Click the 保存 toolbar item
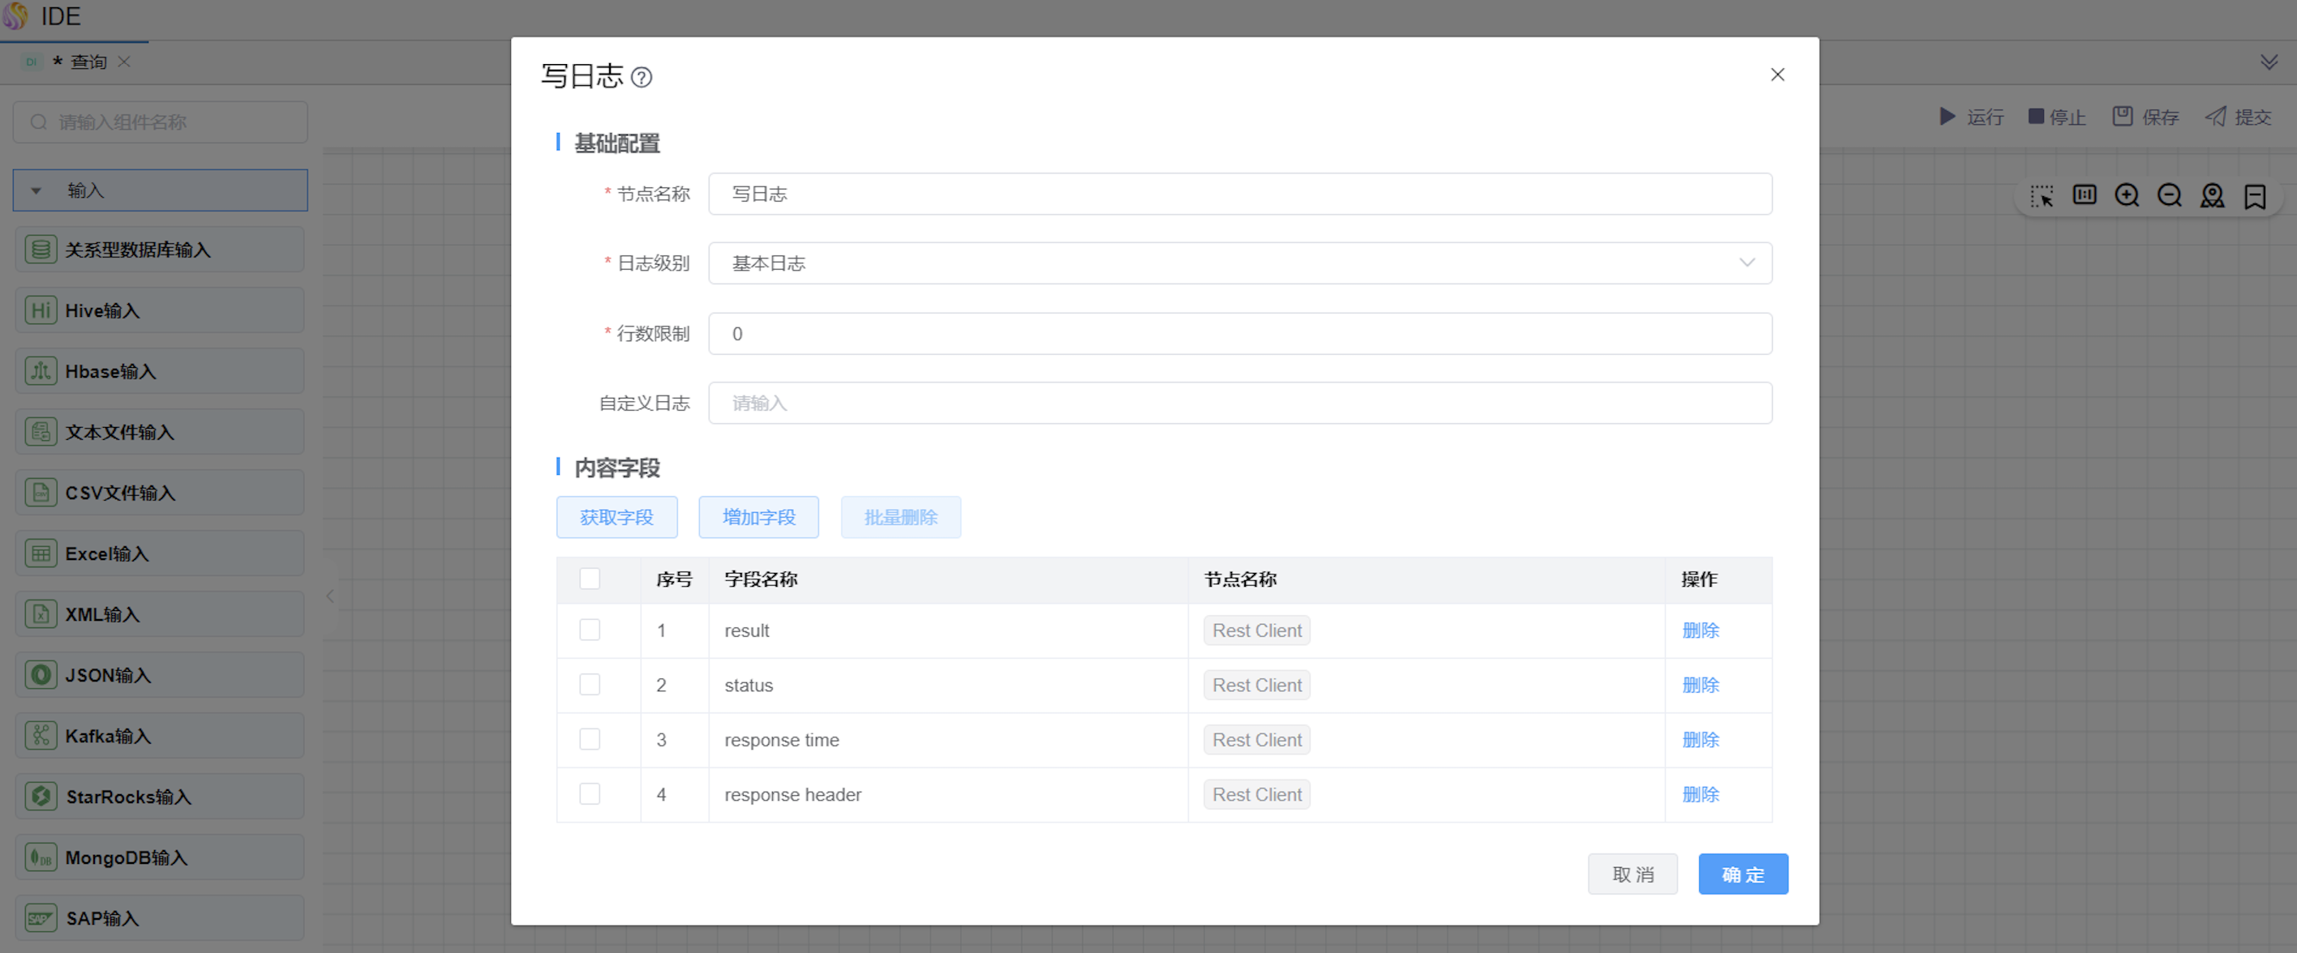The image size is (2297, 953). pyautogui.click(x=2145, y=117)
